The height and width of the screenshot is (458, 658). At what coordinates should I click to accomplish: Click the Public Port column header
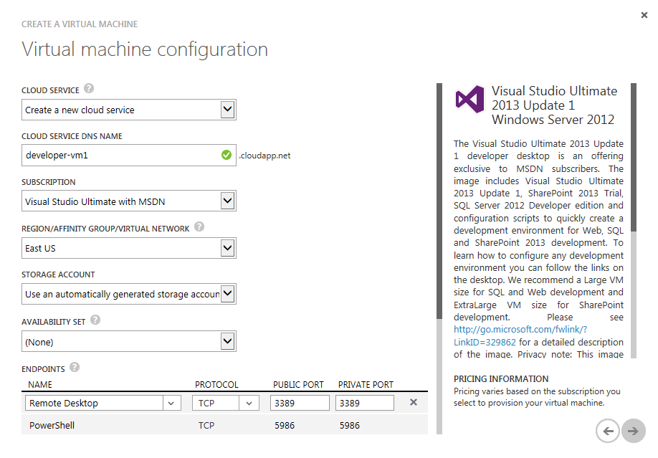298,385
